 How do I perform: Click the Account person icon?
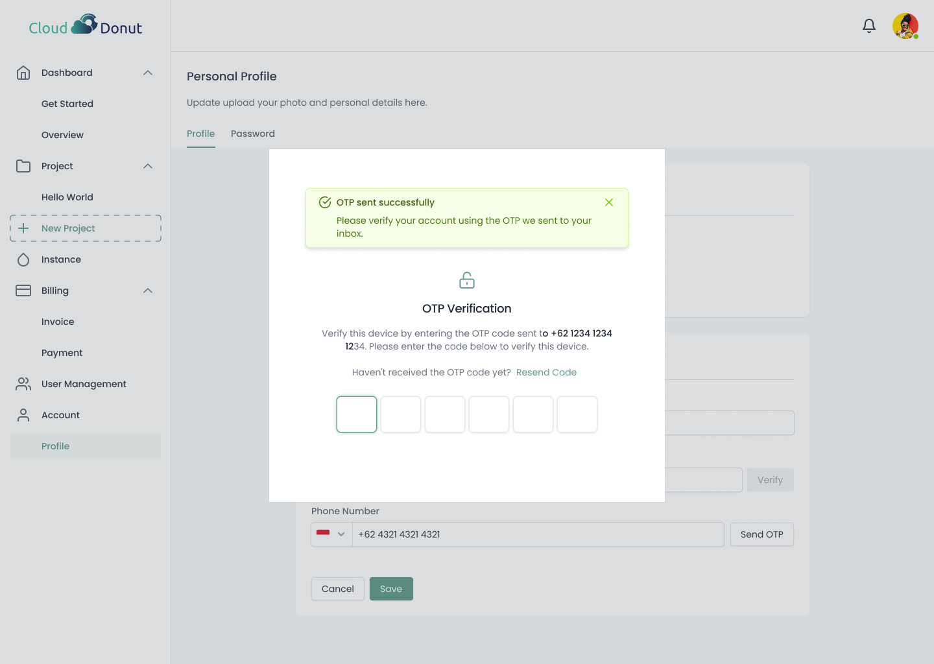click(x=23, y=415)
